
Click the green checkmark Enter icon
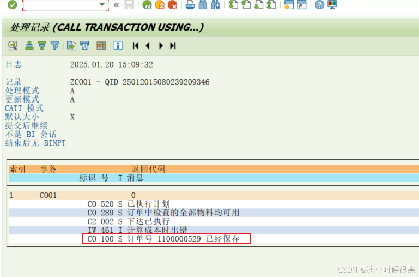coord(13,4)
